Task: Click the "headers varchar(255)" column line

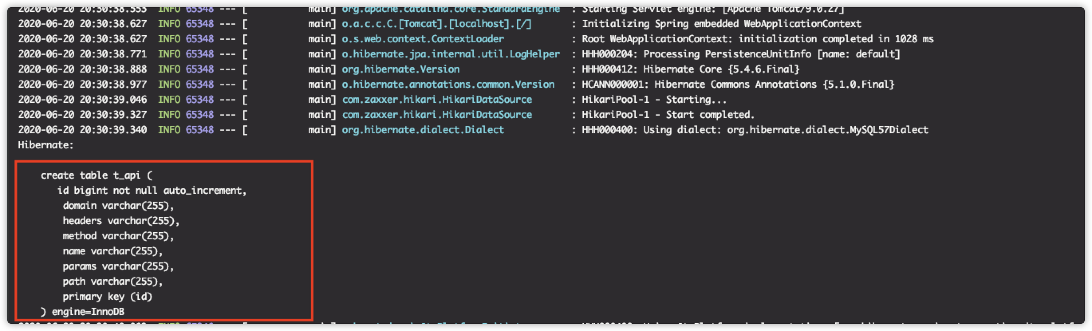Action: pyautogui.click(x=121, y=221)
